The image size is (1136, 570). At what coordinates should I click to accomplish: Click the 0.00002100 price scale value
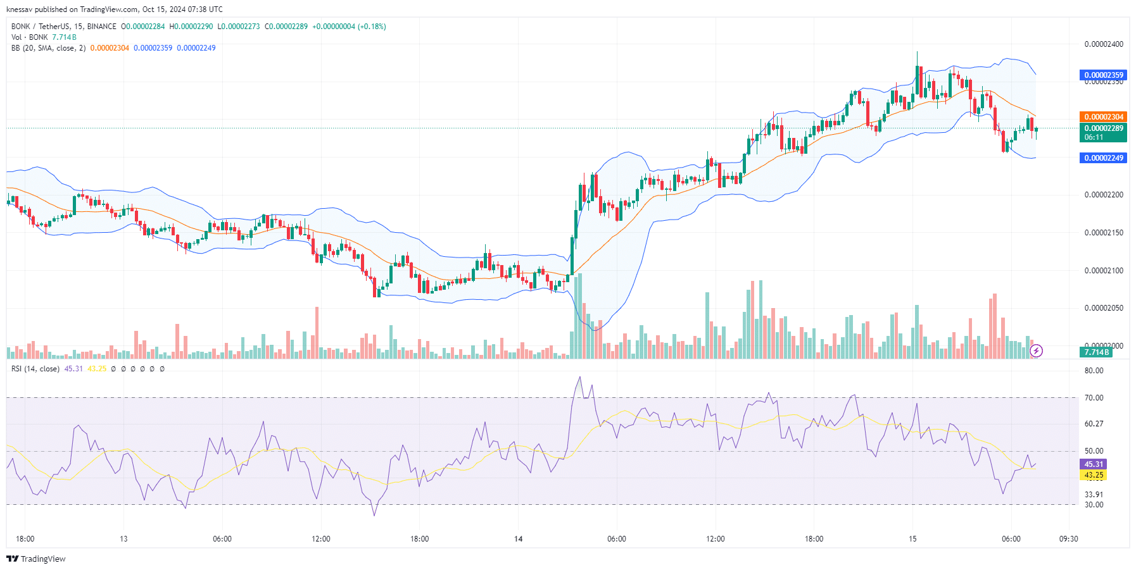point(1104,271)
